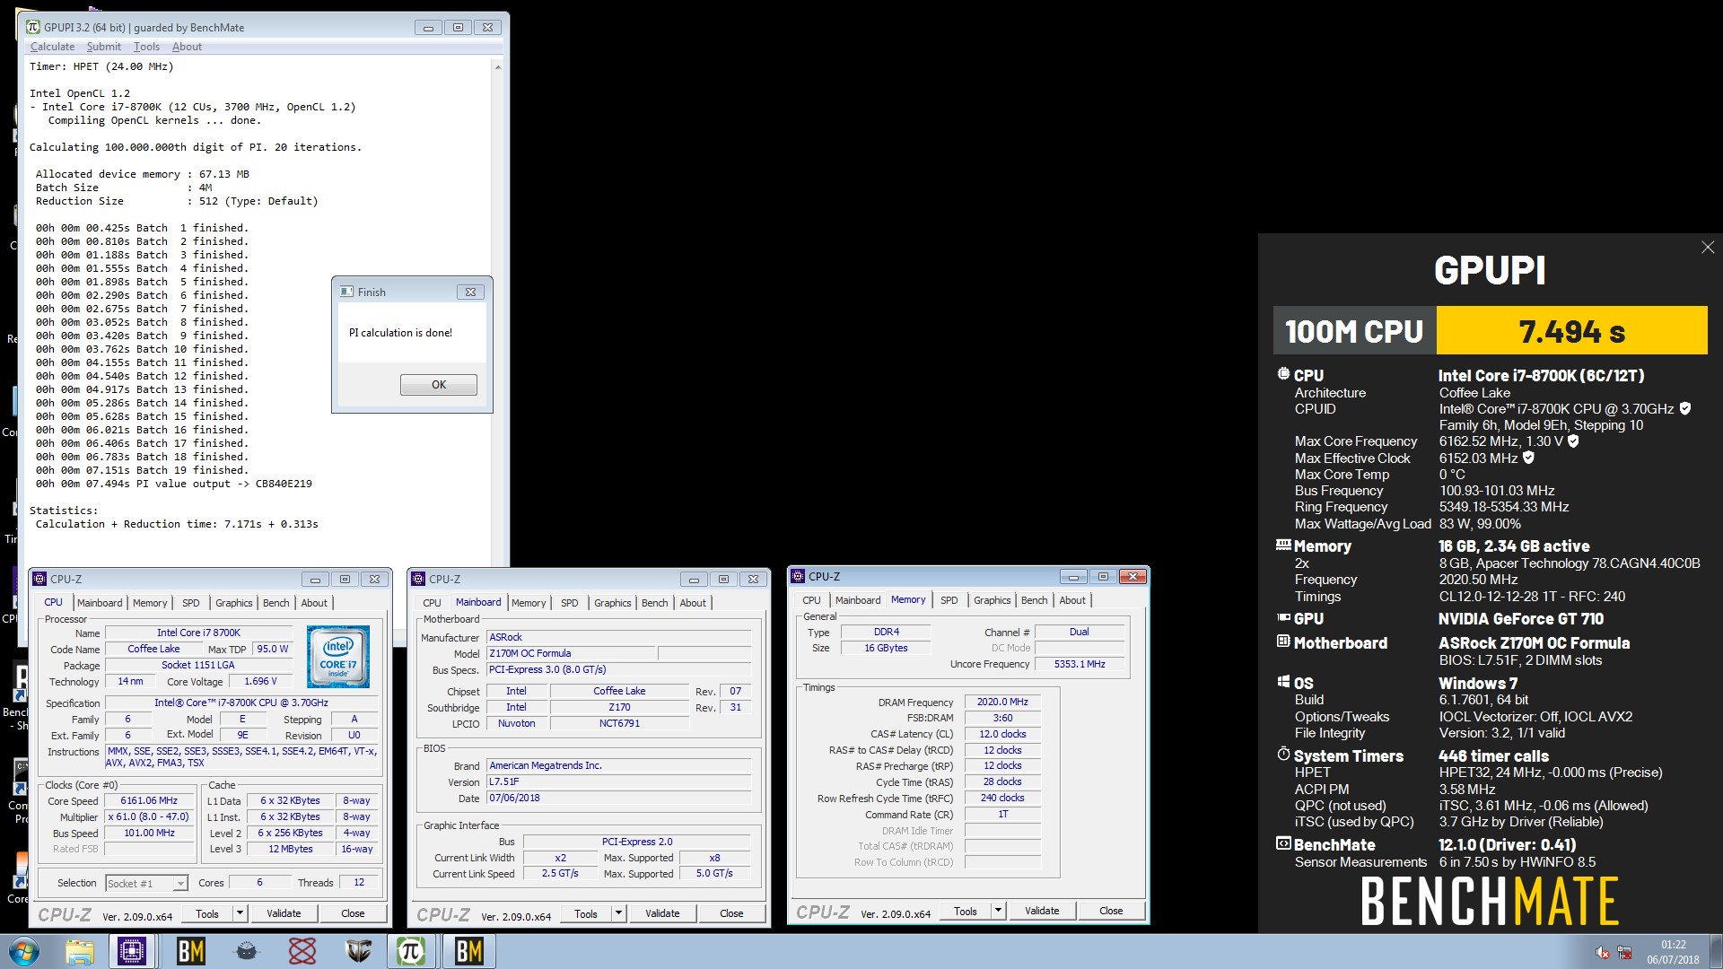Click Intel Core i7 logo in CPU-Z

click(338, 657)
